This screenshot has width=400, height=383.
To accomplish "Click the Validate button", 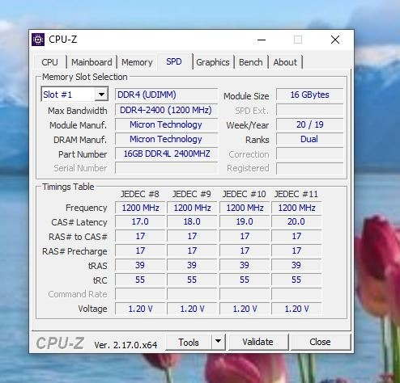I will pyautogui.click(x=257, y=342).
